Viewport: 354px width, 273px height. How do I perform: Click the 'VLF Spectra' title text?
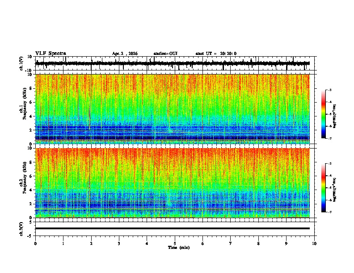tap(51, 54)
